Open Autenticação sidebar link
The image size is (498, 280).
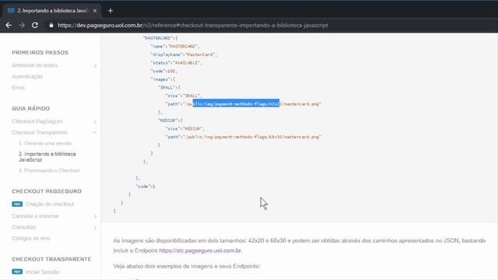[27, 76]
